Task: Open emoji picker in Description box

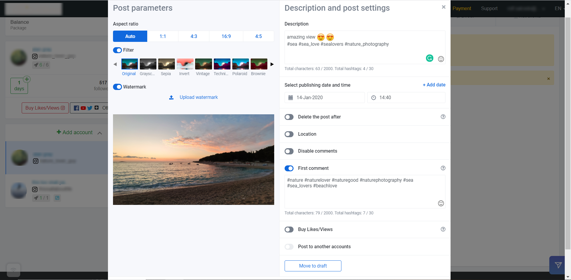Action: [x=441, y=59]
